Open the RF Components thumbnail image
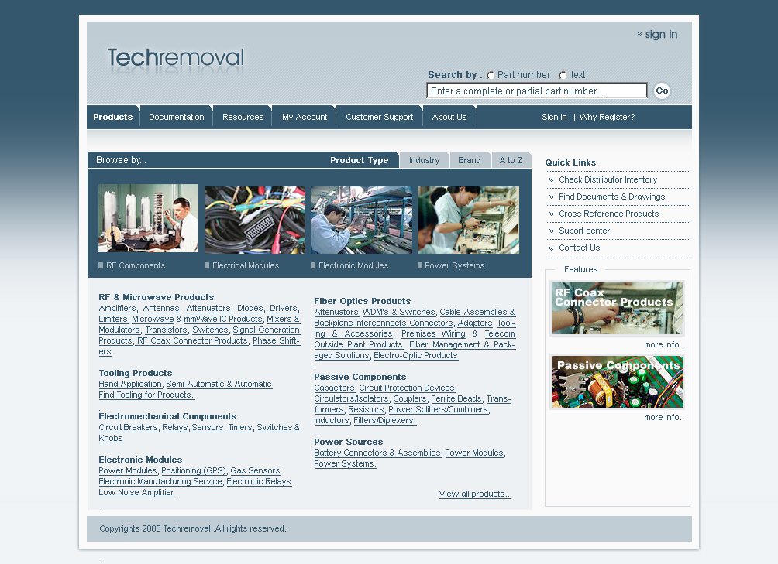The width and height of the screenshot is (778, 564). 148,218
